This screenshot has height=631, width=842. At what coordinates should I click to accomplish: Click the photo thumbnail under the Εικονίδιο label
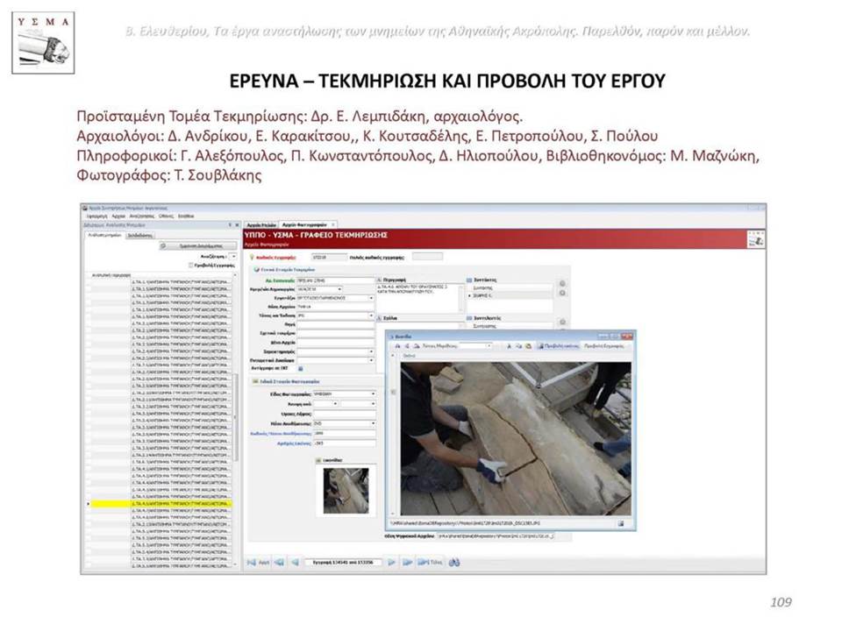click(346, 491)
